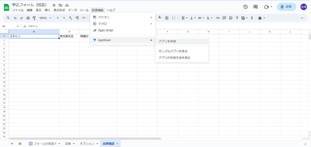311x147 pixels.
Task: Star this spreadsheet
Action: pyautogui.click(x=54, y=5)
